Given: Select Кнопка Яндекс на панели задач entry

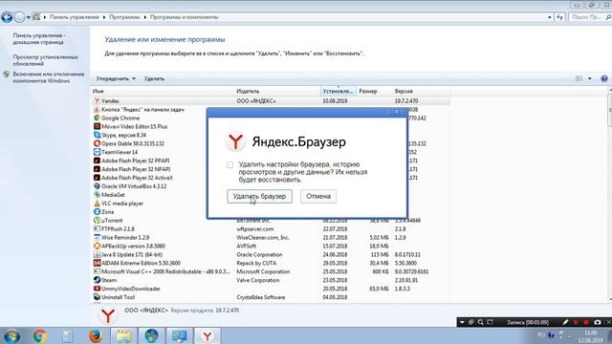Looking at the screenshot, I should (142, 110).
